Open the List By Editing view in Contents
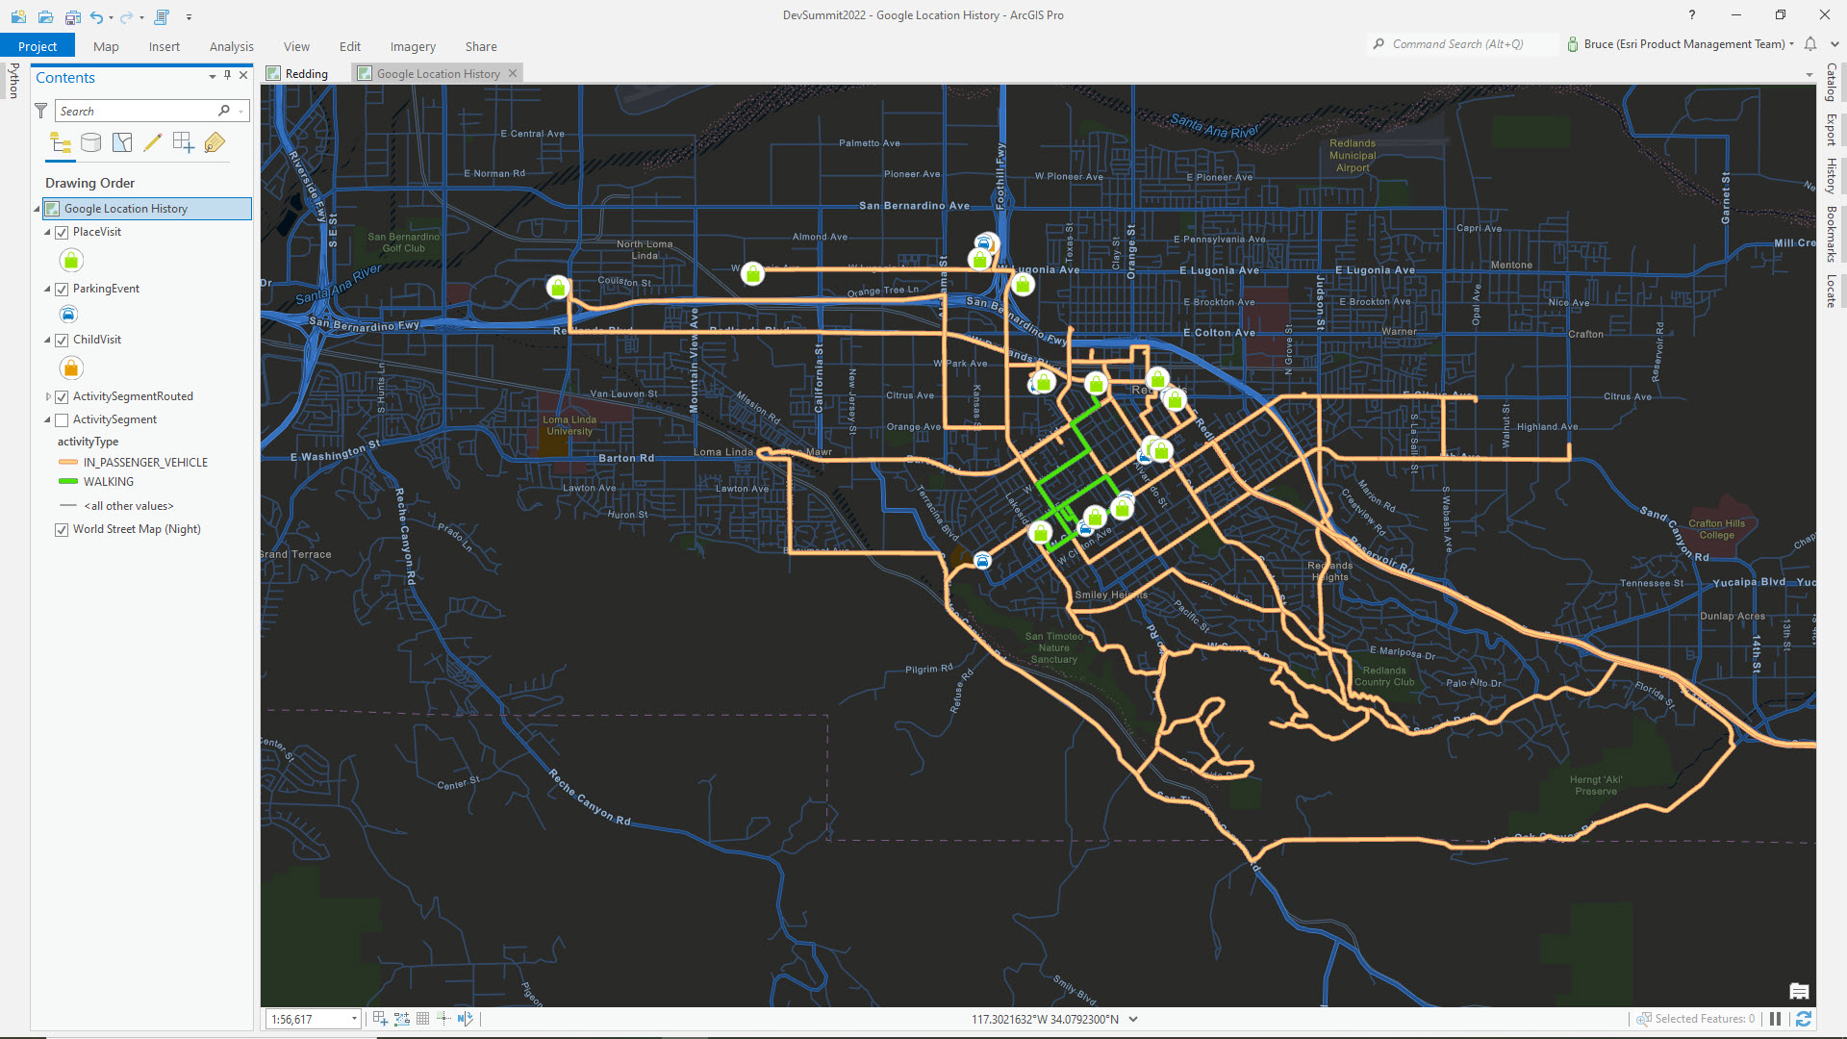1847x1039 pixels. (x=153, y=142)
